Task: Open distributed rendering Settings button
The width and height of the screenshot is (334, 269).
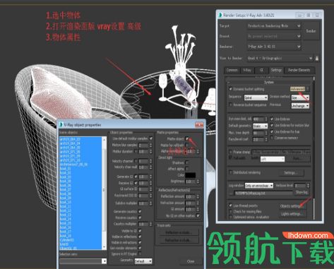Action: coord(291,173)
